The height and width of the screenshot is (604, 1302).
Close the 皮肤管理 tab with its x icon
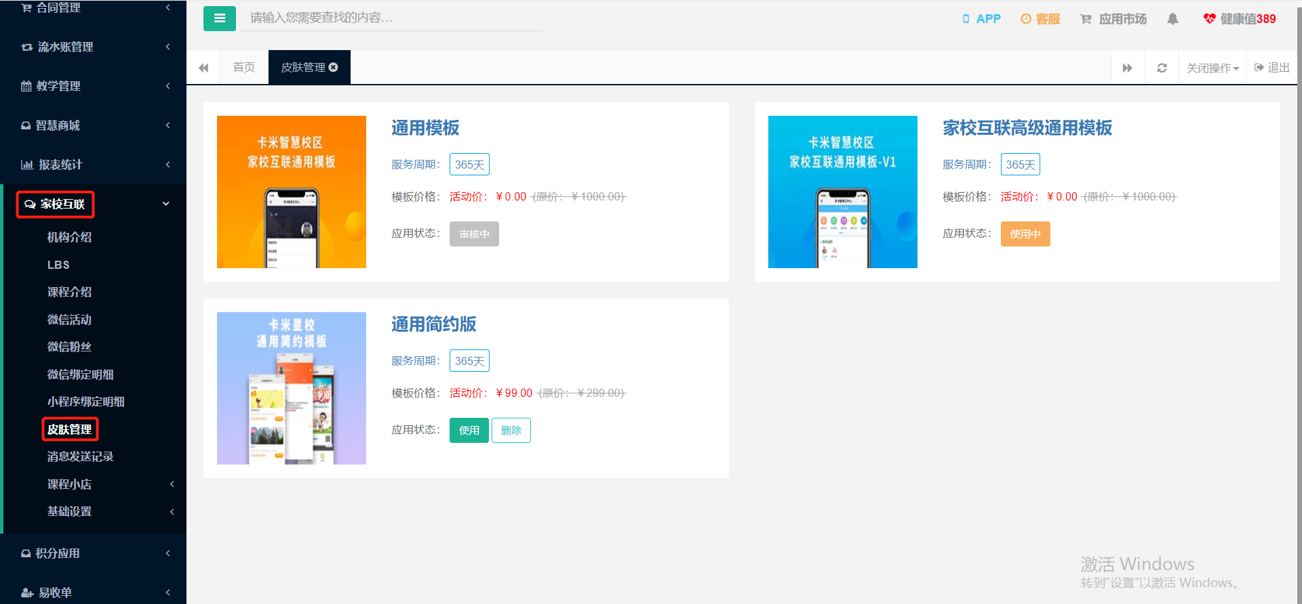coord(334,67)
